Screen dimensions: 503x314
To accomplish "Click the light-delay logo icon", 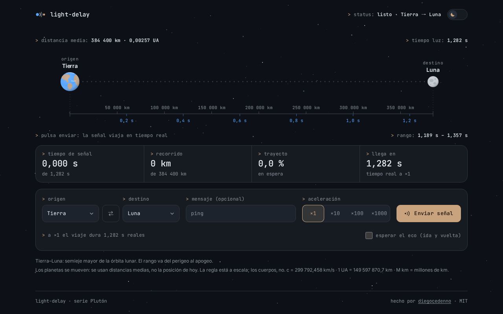I will coord(40,15).
